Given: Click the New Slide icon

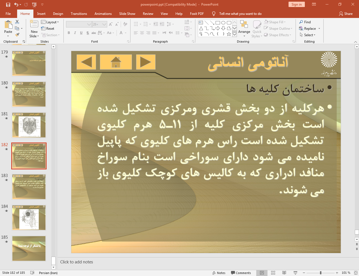Looking at the screenshot, I should point(34,25).
